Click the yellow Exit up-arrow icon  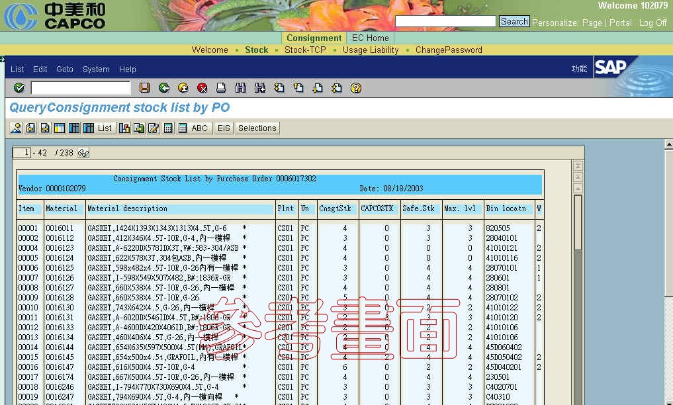point(183,88)
